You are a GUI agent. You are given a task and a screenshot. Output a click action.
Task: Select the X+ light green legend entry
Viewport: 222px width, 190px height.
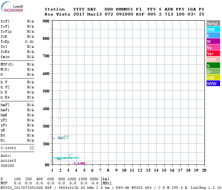(213, 72)
